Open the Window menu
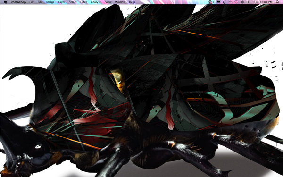 tap(120, 2)
